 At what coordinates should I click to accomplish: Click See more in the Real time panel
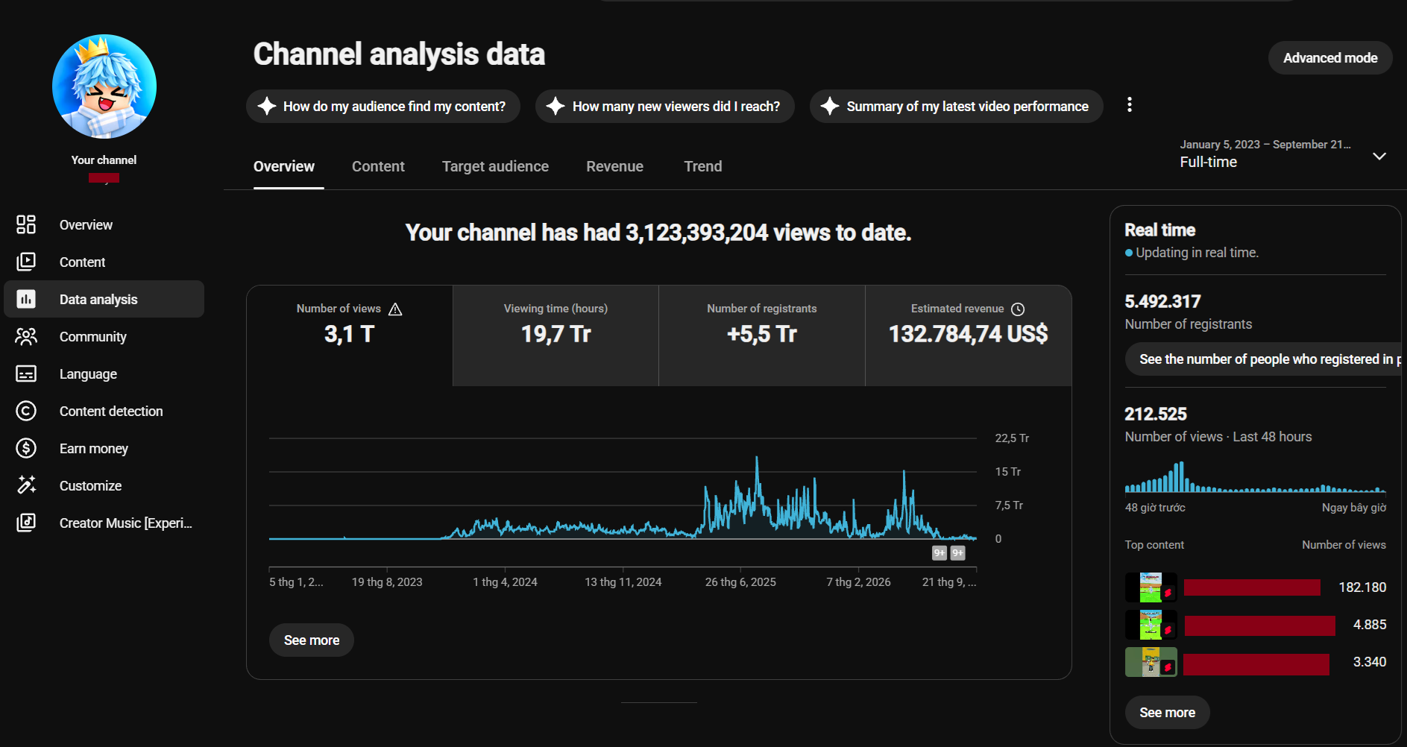coord(1167,712)
